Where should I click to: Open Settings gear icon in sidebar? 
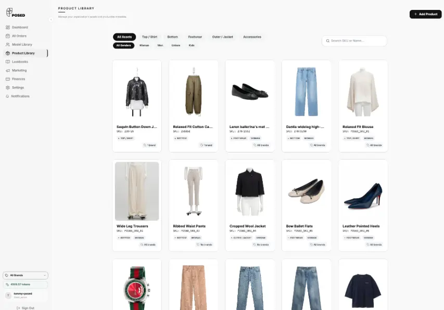click(8, 88)
